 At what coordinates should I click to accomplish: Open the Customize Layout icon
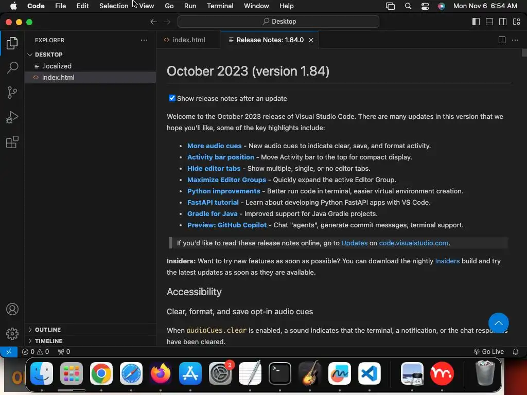[x=516, y=22]
